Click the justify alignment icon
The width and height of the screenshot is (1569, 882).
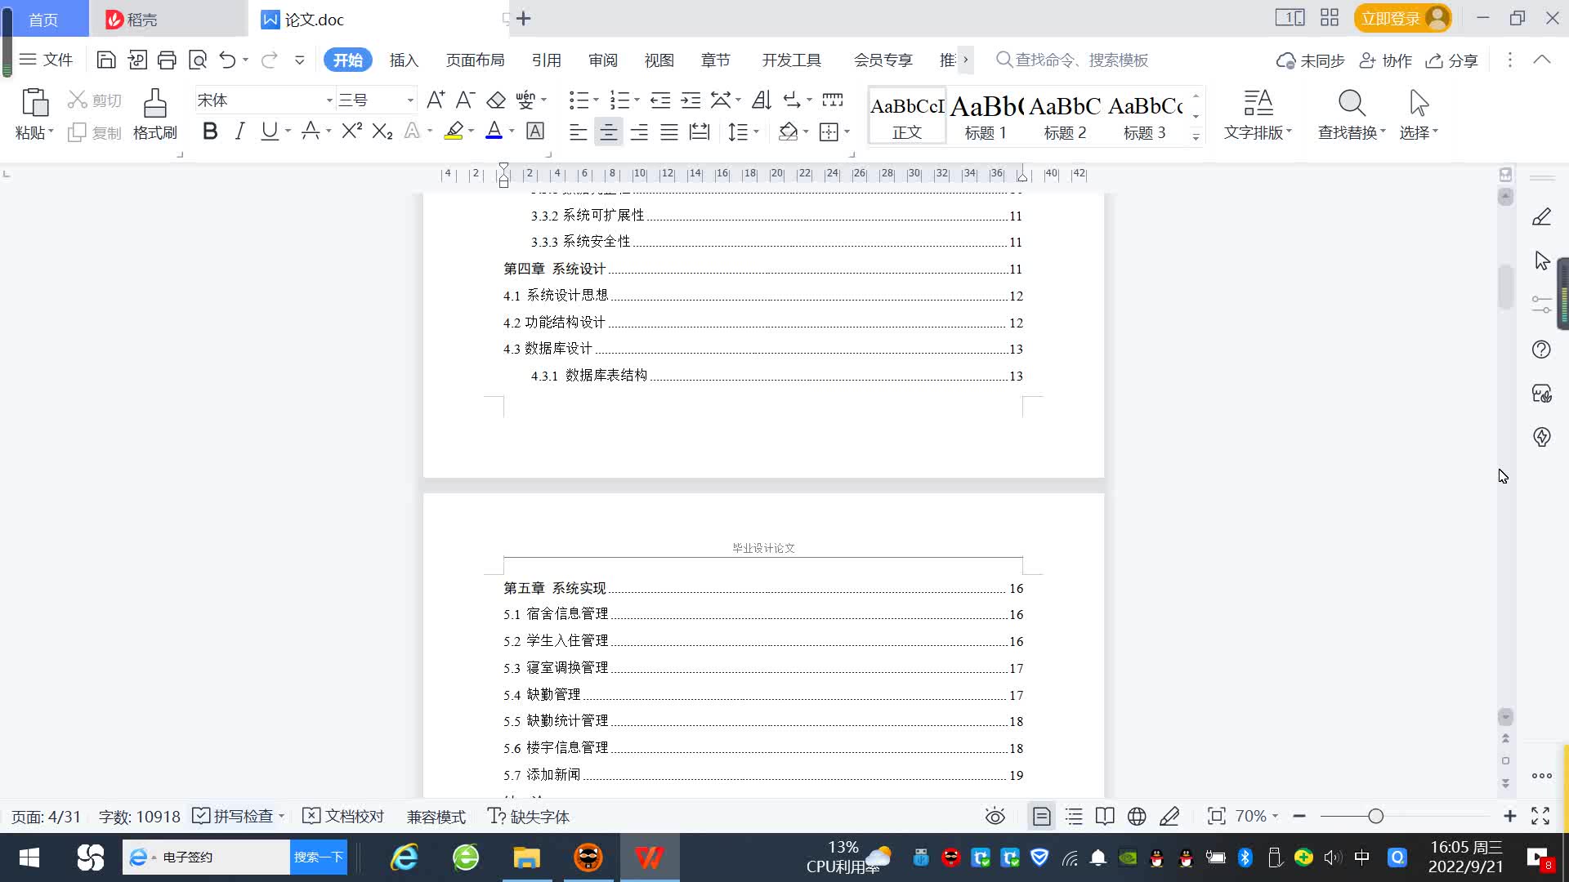click(669, 131)
